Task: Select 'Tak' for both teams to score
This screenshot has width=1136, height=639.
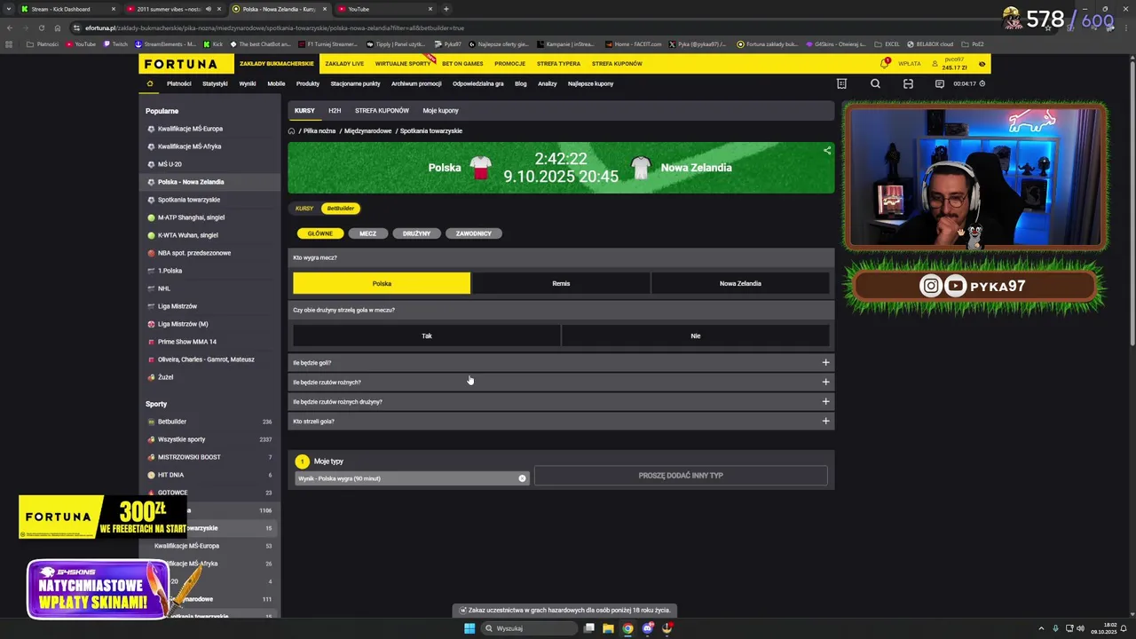Action: click(x=427, y=335)
